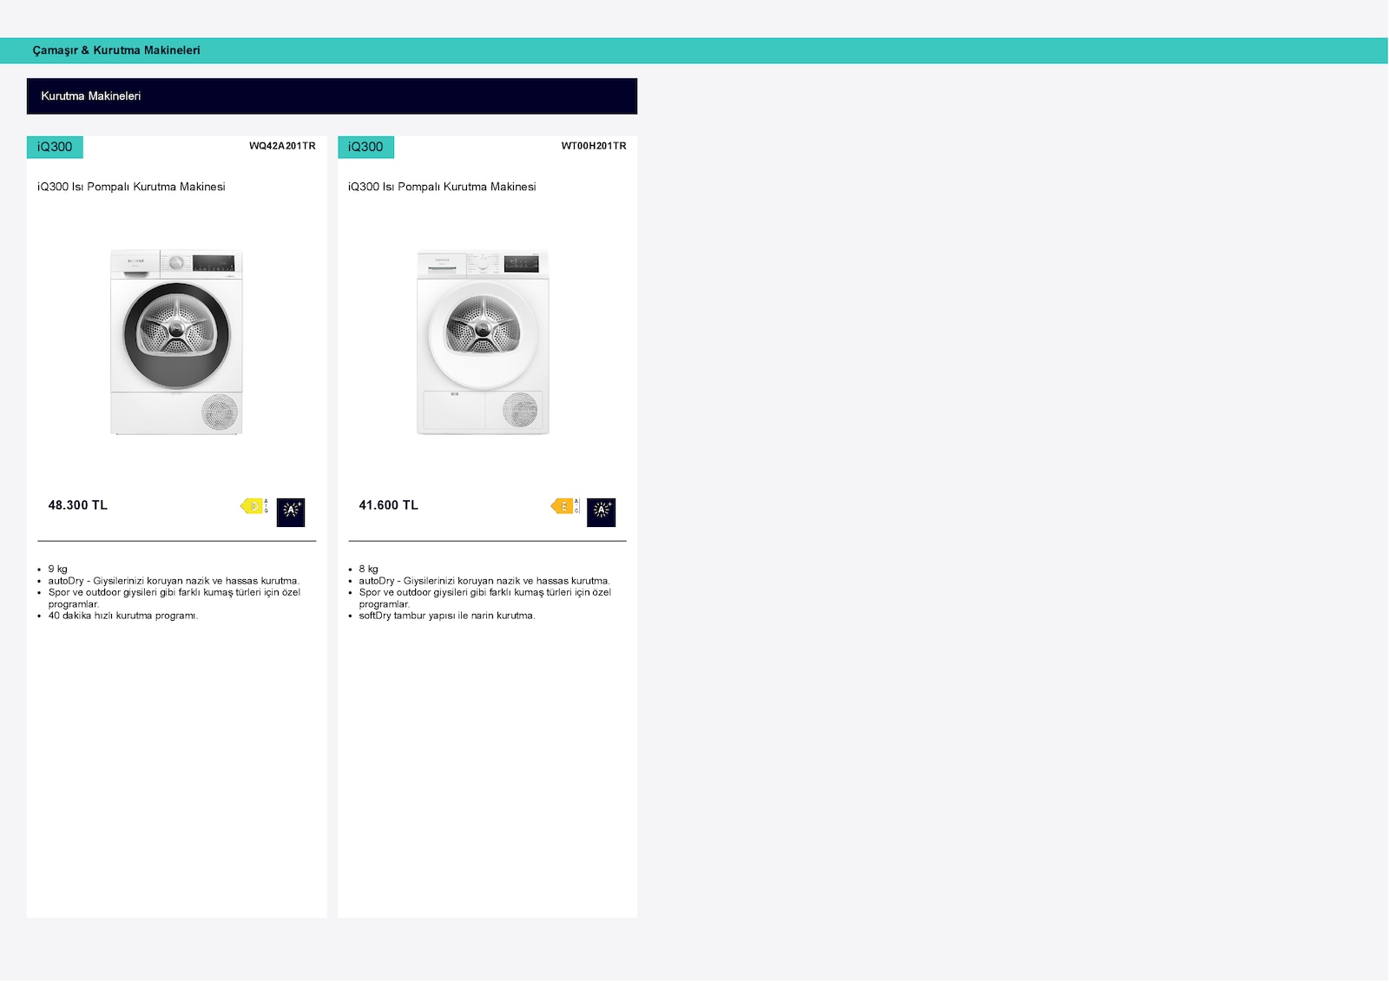1389x982 pixels.
Task: Click the 48.300 TL price
Action: (78, 505)
